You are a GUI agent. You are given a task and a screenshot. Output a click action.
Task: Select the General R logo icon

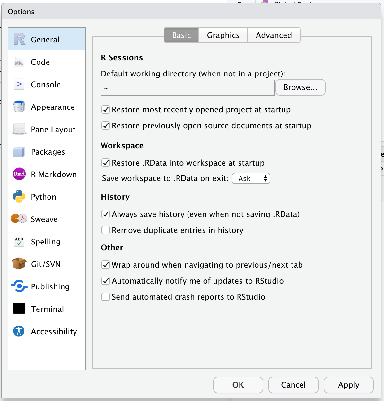[x=19, y=39]
